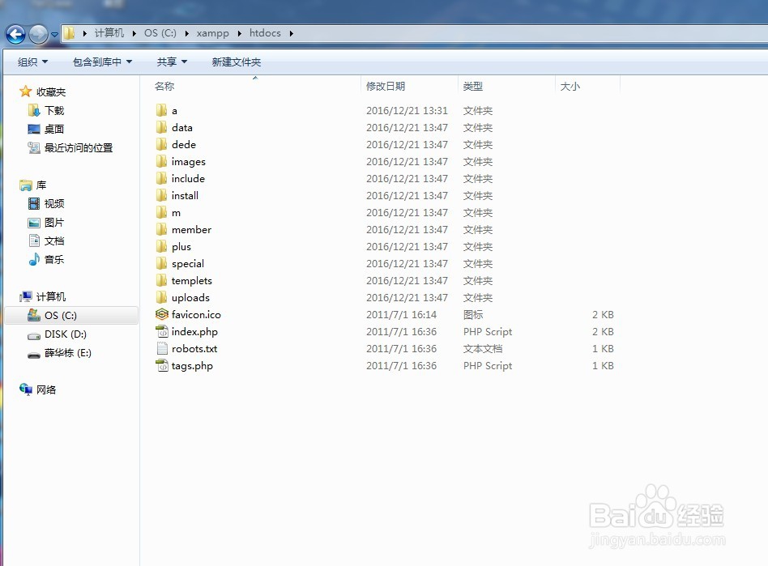Click 新建文件夹 button
The width and height of the screenshot is (768, 566).
click(x=236, y=62)
